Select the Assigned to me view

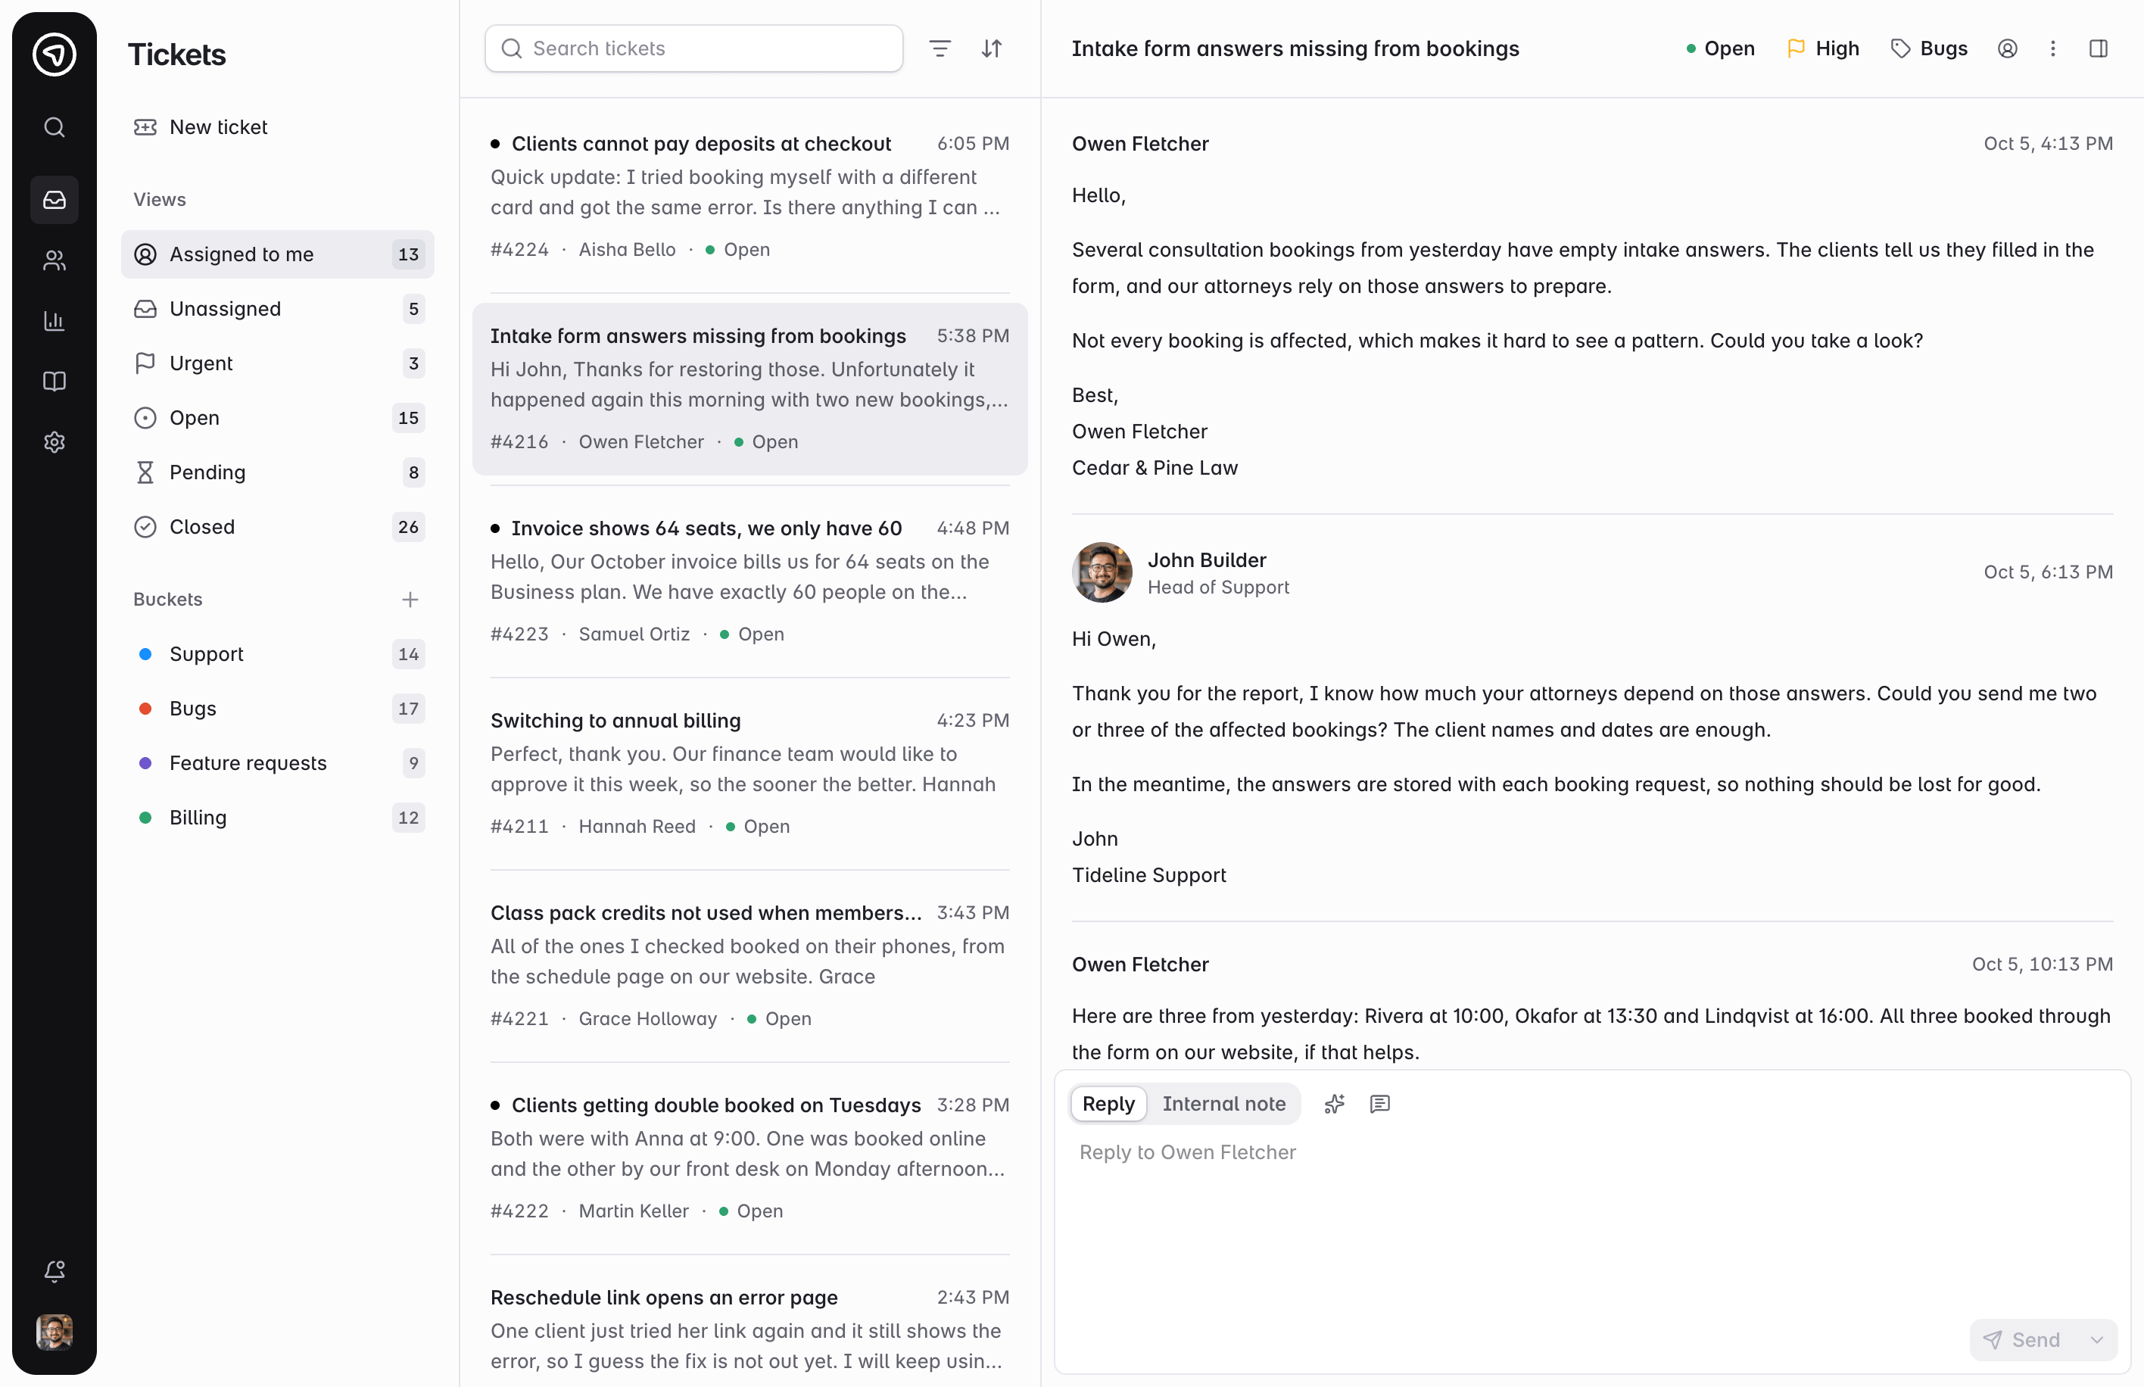click(277, 254)
